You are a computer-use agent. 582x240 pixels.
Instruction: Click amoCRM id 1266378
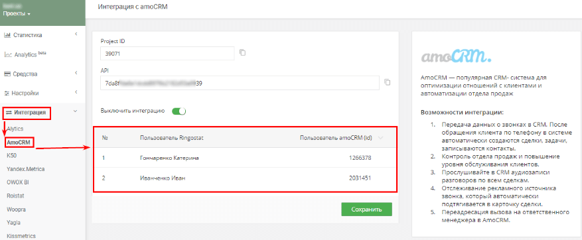(360, 158)
